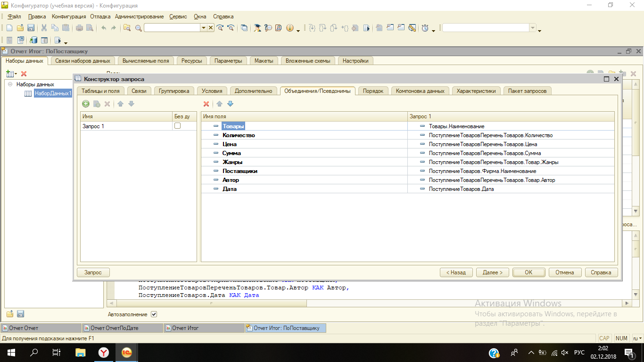Save using the floppy disk toolbar icon
The height and width of the screenshot is (362, 644).
pyautogui.click(x=31, y=28)
